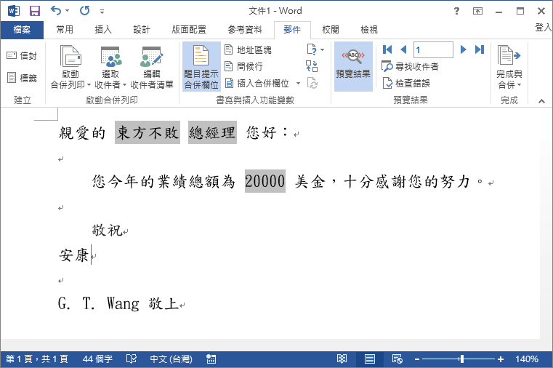This screenshot has width=553, height=368.
Task: Go to last record
Action: pos(480,49)
